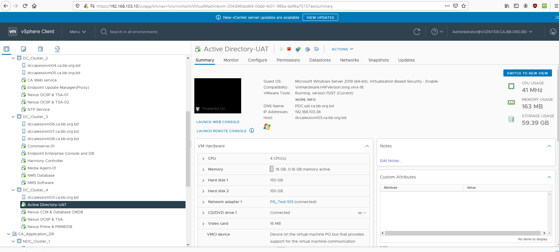Open the Updates tab
The width and height of the screenshot is (559, 252).
click(407, 60)
